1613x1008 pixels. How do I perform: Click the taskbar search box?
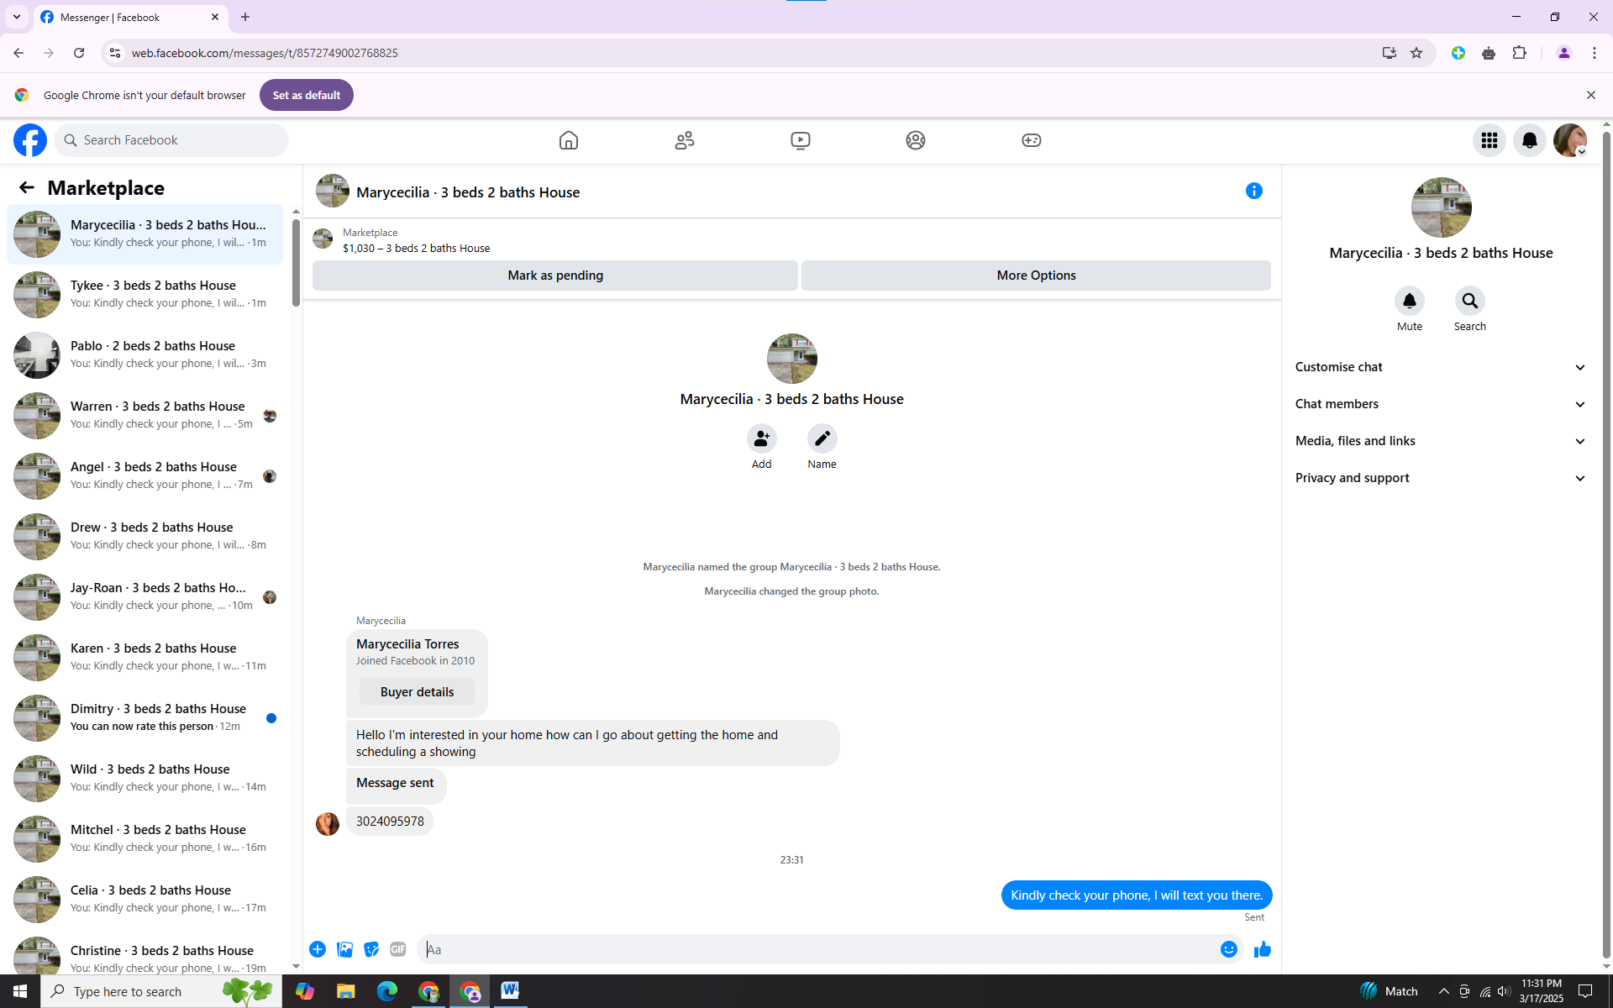[160, 991]
